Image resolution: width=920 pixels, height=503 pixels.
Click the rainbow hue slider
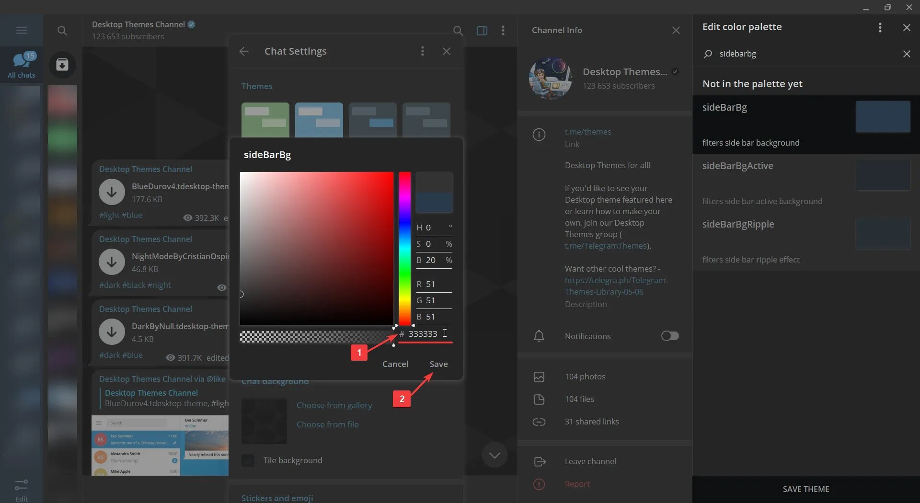click(405, 249)
